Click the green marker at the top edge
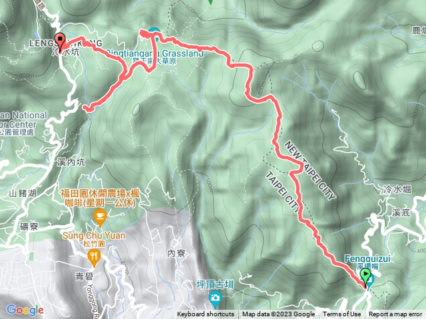The width and height of the screenshot is (426, 319). 211,1
